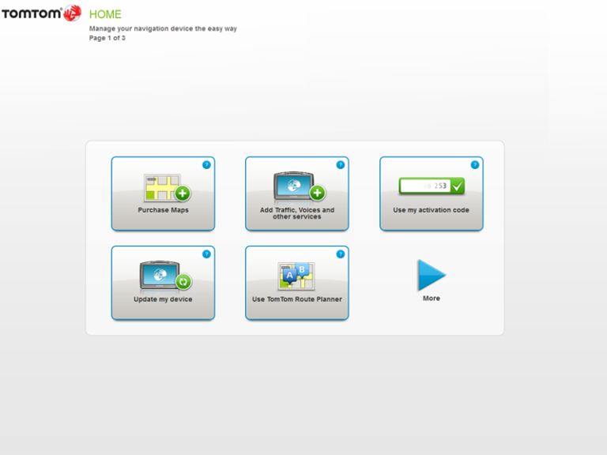Click 'Manage your navigation device the easy way'
This screenshot has height=455, width=607.
click(163, 28)
